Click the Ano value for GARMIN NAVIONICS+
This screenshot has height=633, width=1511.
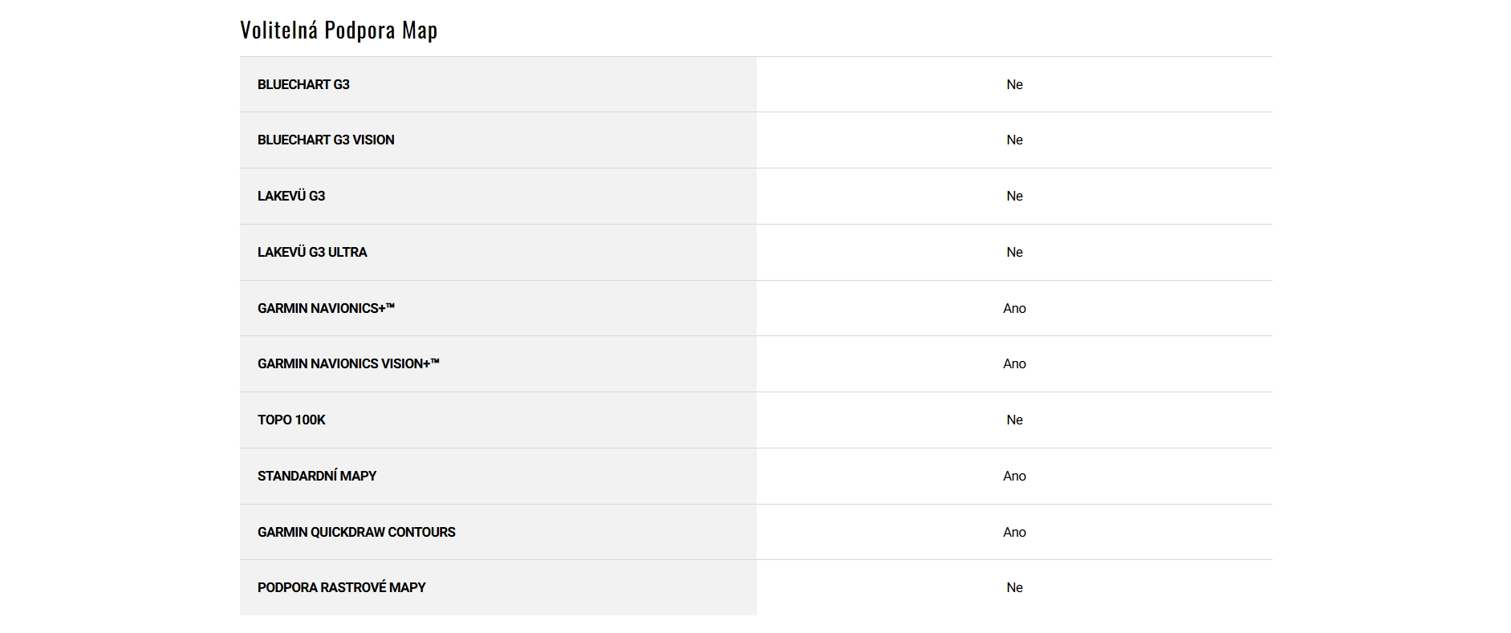(x=1014, y=308)
